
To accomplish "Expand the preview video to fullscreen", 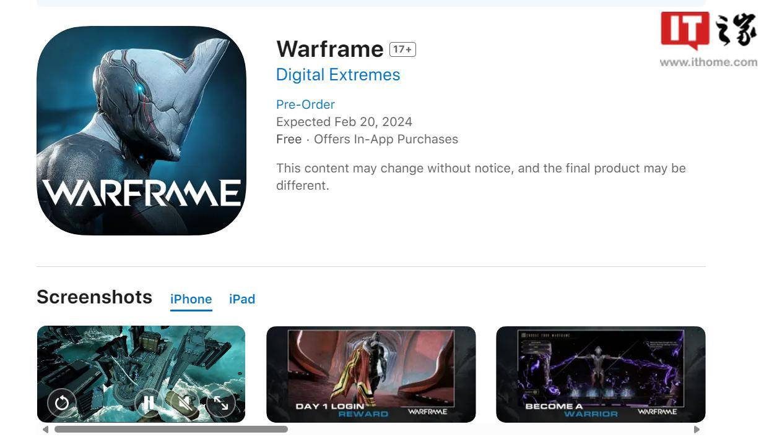I will 221,403.
